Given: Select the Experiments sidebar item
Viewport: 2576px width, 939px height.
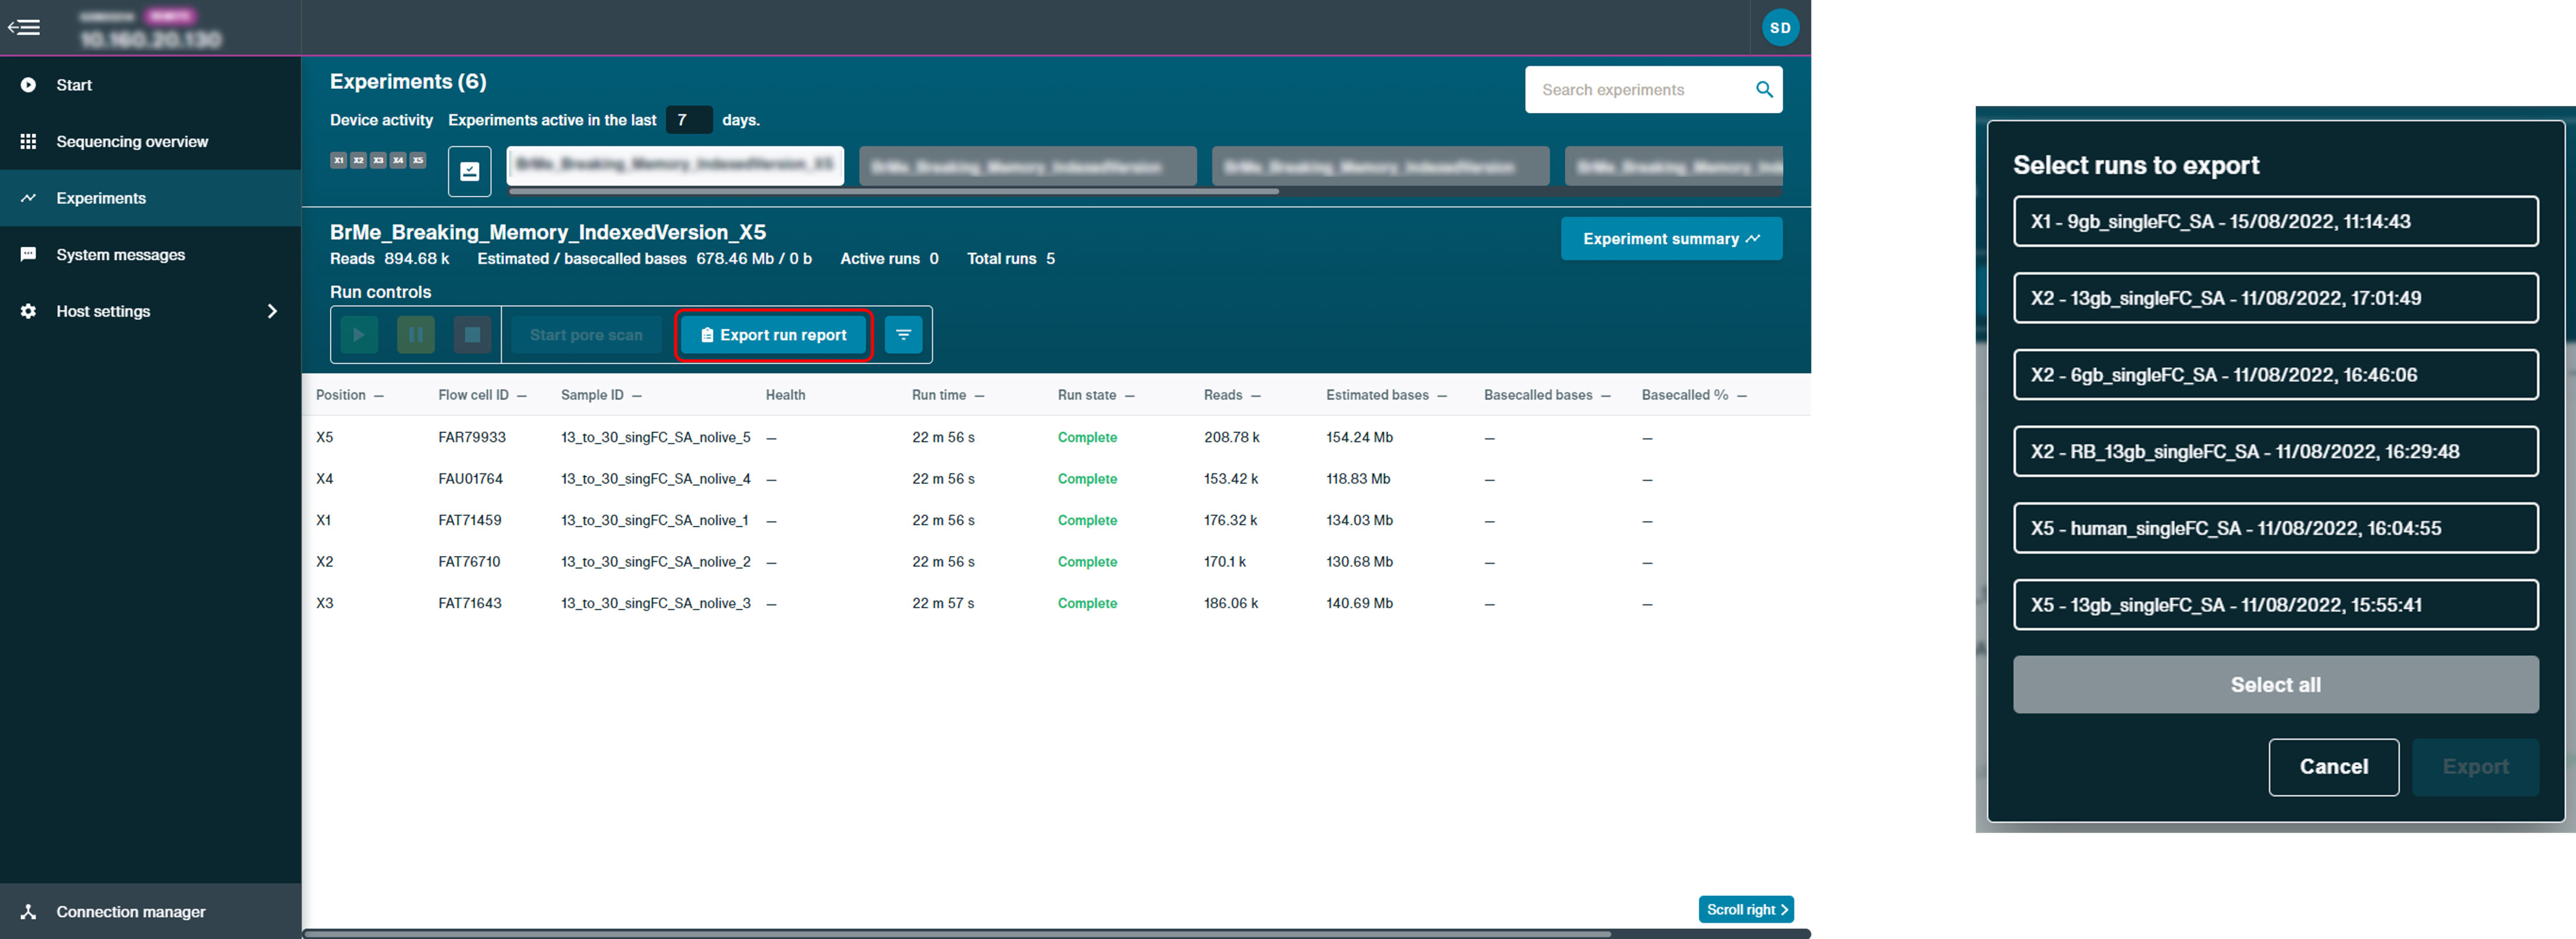Looking at the screenshot, I should click(150, 198).
